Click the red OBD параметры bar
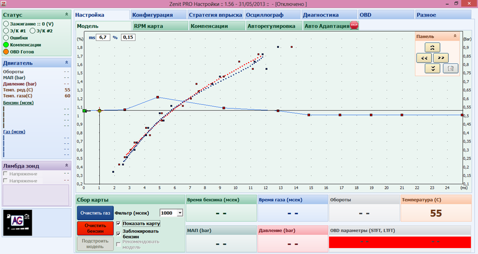 [400, 243]
